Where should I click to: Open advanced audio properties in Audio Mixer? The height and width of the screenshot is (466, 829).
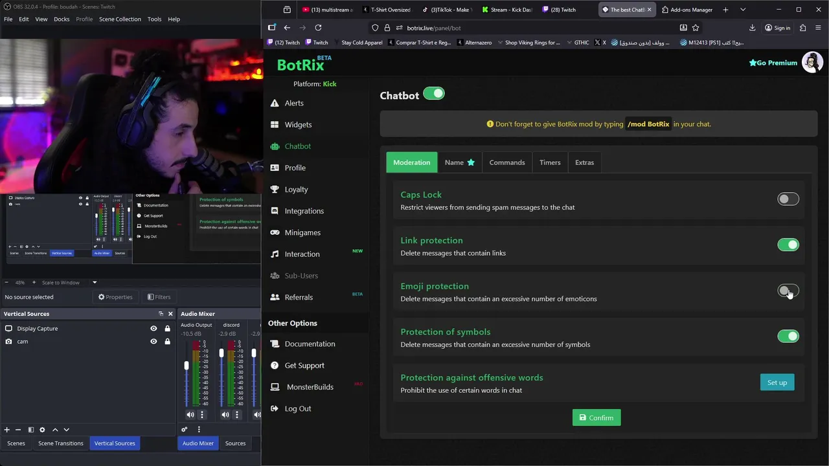tap(185, 430)
